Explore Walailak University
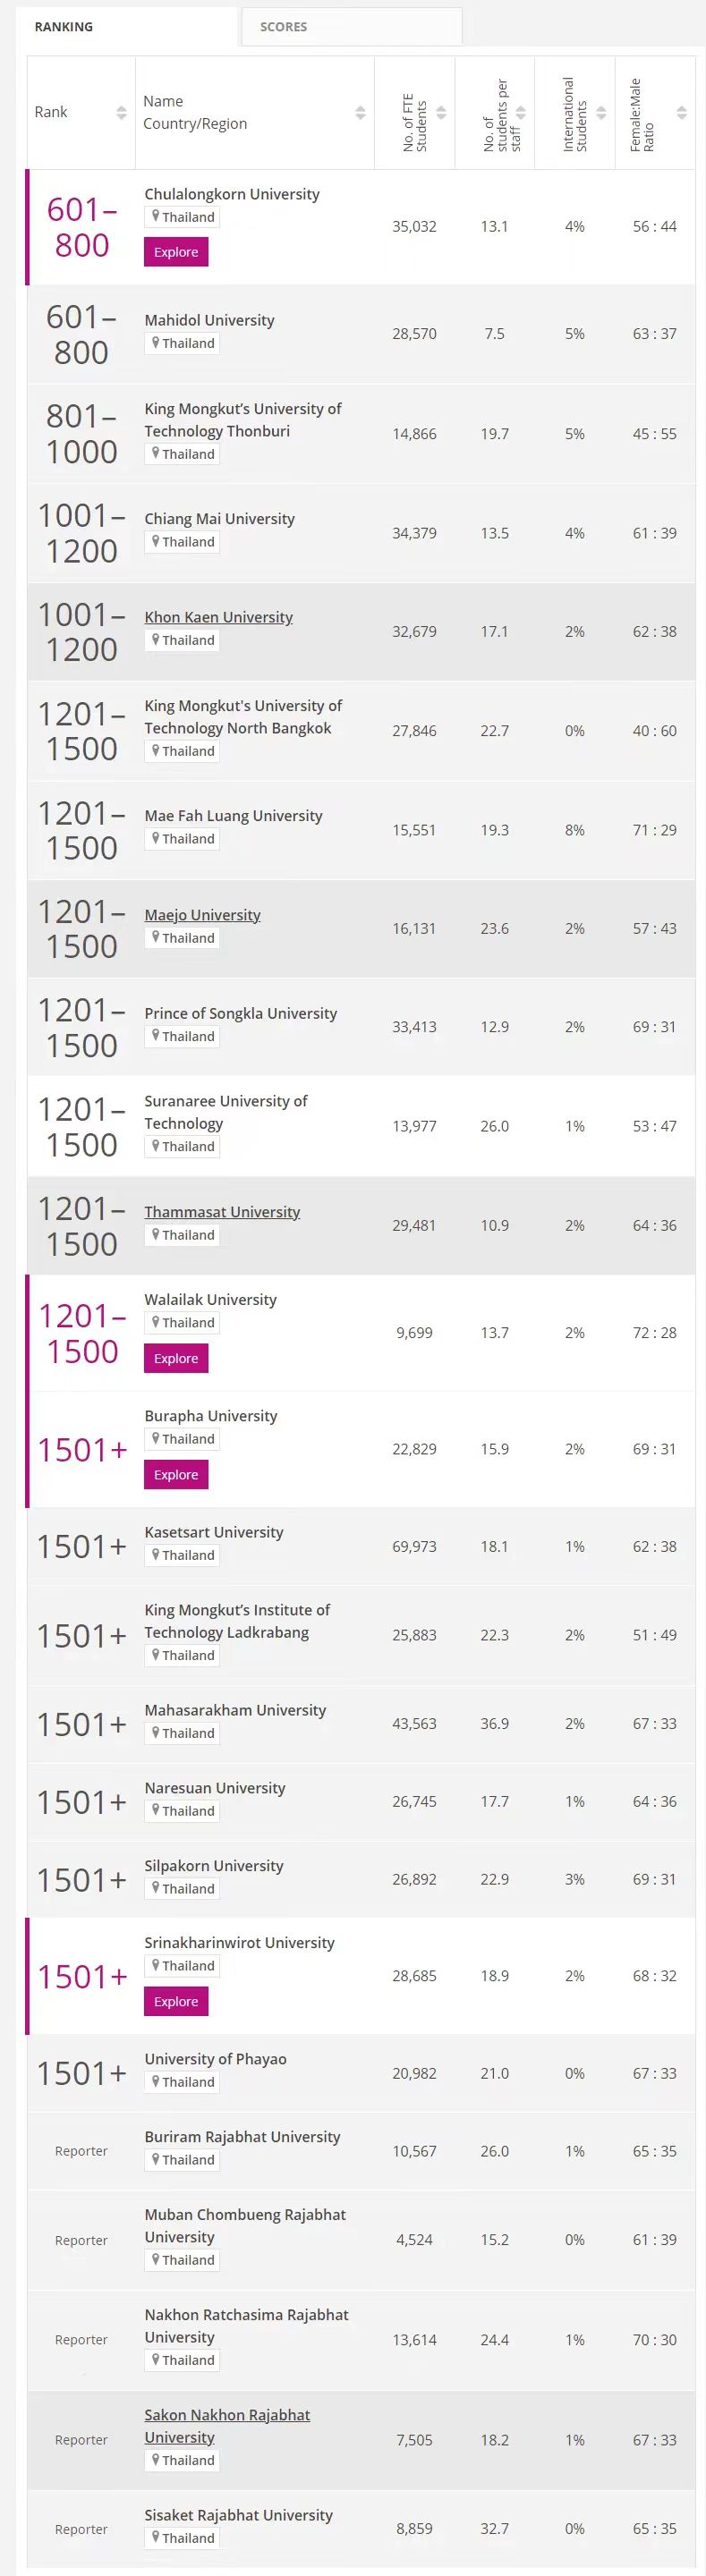 click(176, 1358)
